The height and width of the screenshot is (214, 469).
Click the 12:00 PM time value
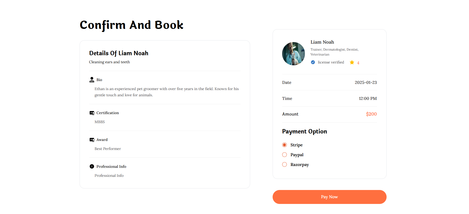click(x=368, y=98)
